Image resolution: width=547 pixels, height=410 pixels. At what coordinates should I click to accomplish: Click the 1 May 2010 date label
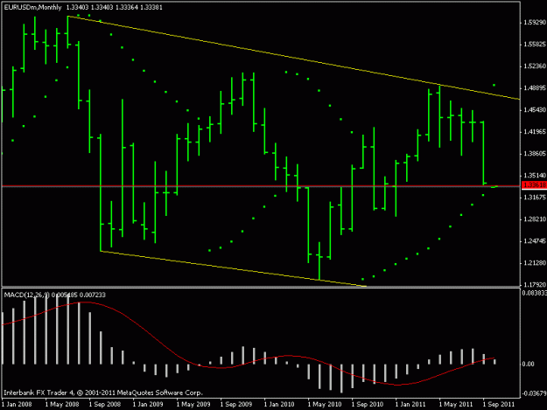[325, 405]
